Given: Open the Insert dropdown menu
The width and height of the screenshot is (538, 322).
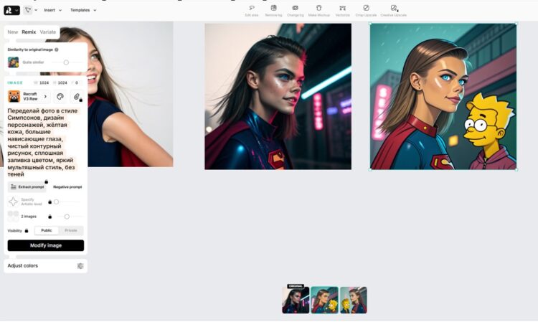Looking at the screenshot, I should pos(53,10).
